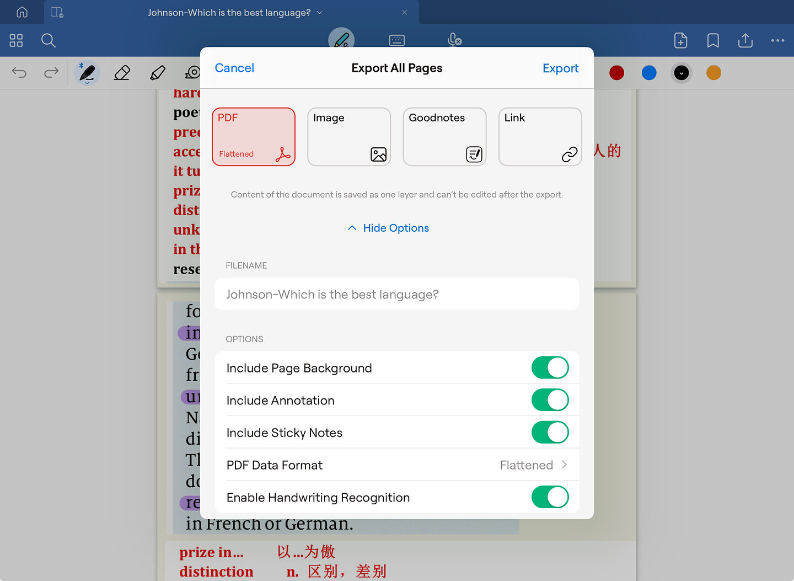Image resolution: width=794 pixels, height=581 pixels.
Task: Select the Eraser tool
Action: pos(122,73)
